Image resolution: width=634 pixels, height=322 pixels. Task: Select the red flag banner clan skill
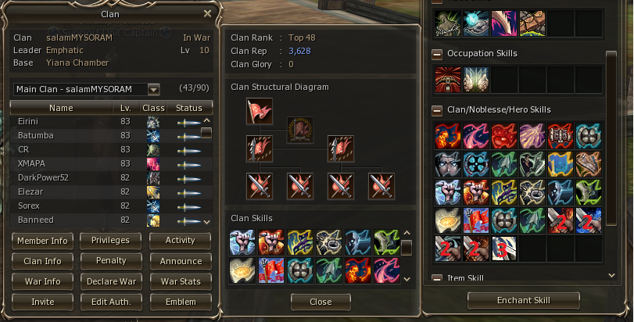click(271, 270)
